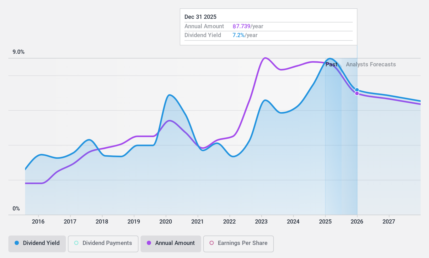Click the Dec 31 2025 tooltip date
The width and height of the screenshot is (429, 258).
point(200,17)
